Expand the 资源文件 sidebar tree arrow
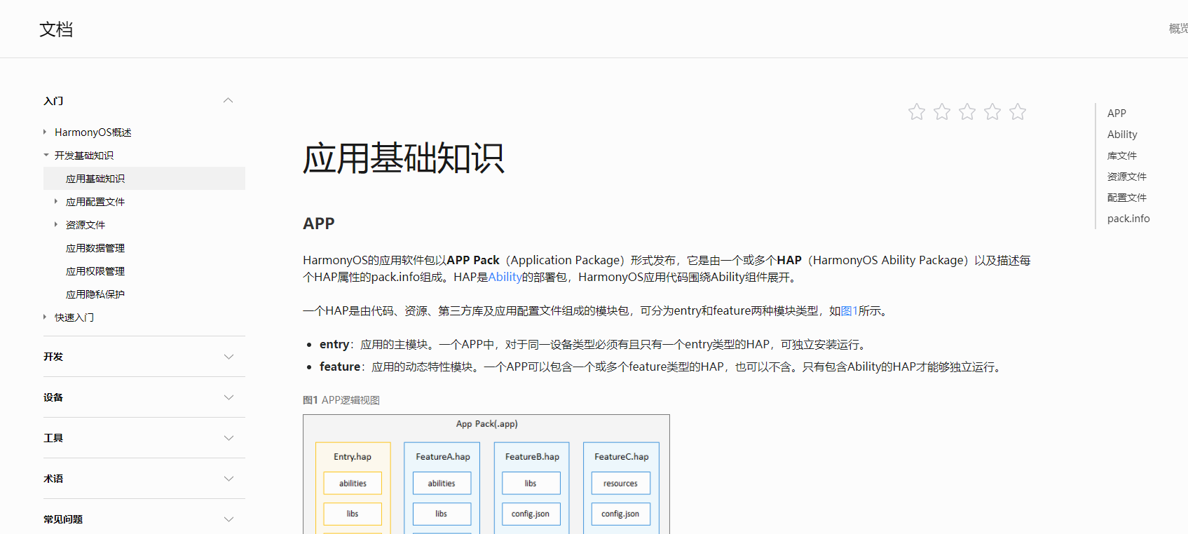Screen dimensions: 1188x534 pos(56,224)
